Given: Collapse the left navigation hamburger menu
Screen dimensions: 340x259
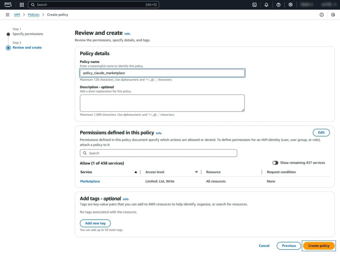Looking at the screenshot, I should tap(7, 15).
